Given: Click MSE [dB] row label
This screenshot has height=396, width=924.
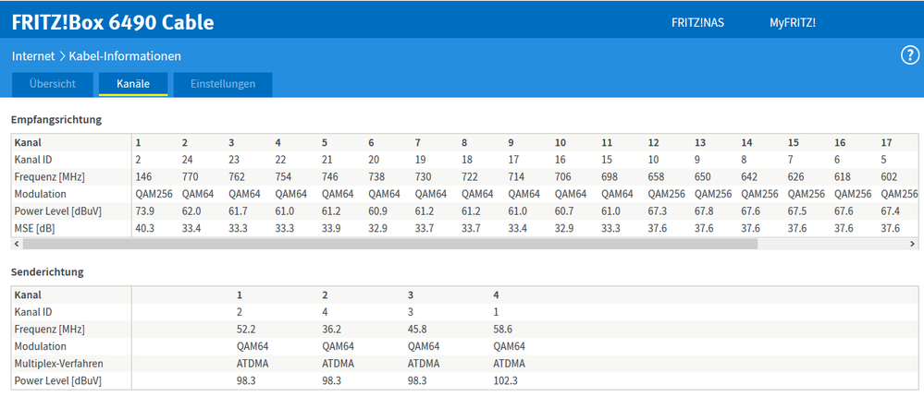Looking at the screenshot, I should (x=34, y=229).
